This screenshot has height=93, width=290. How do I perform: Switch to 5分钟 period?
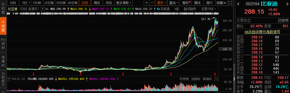click(x=37, y=3)
